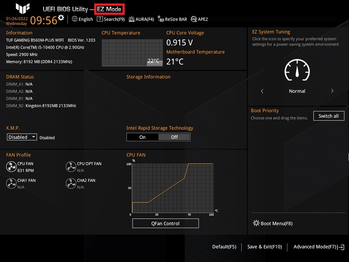Screen dimensions: 349x262
Task: Click the CHA1 FAN icon
Action: [x=11, y=183]
